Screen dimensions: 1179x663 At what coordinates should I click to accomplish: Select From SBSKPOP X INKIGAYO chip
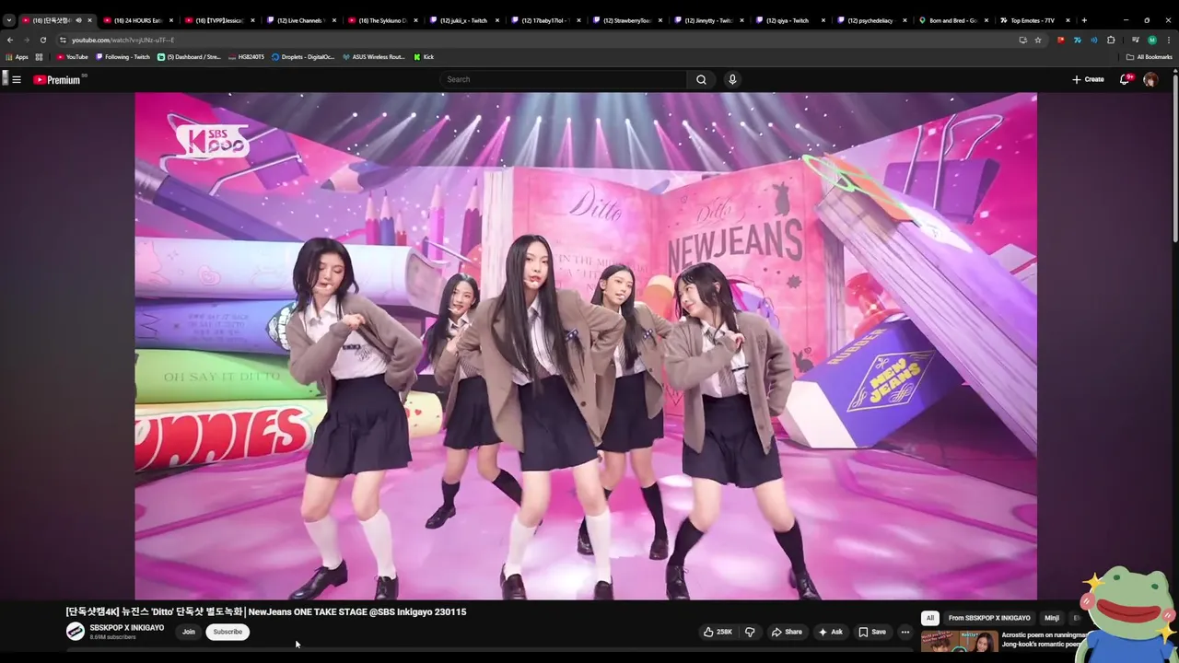(x=989, y=618)
